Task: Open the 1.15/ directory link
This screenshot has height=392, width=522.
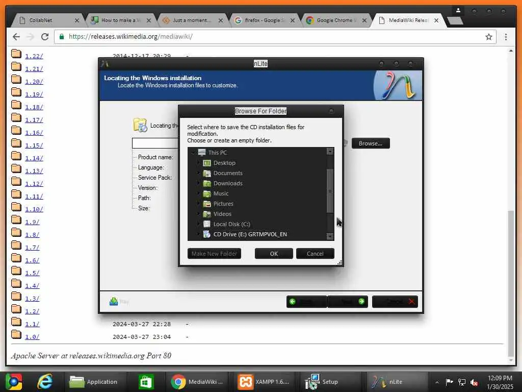Action: [34, 145]
